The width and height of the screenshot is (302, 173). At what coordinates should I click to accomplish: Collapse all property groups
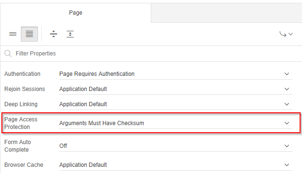54,34
